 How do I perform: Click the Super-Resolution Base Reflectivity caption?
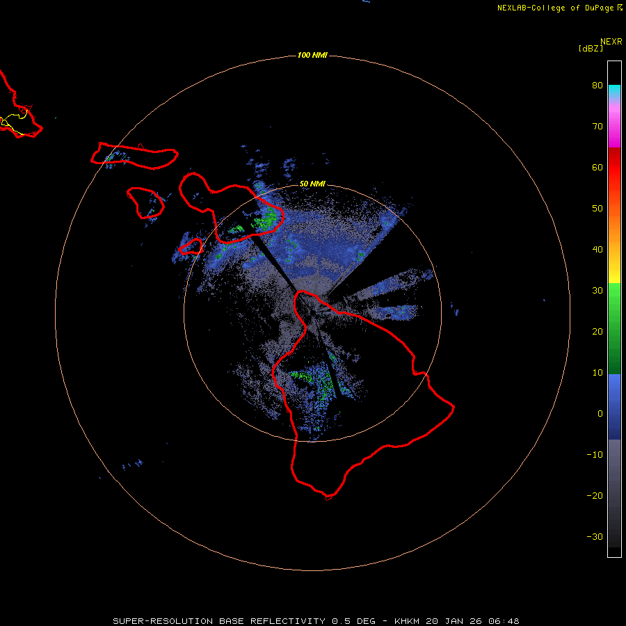[x=316, y=621]
